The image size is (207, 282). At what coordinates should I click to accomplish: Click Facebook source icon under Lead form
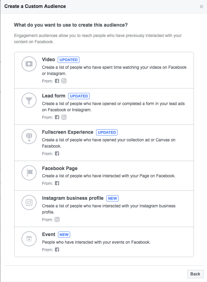(57, 117)
